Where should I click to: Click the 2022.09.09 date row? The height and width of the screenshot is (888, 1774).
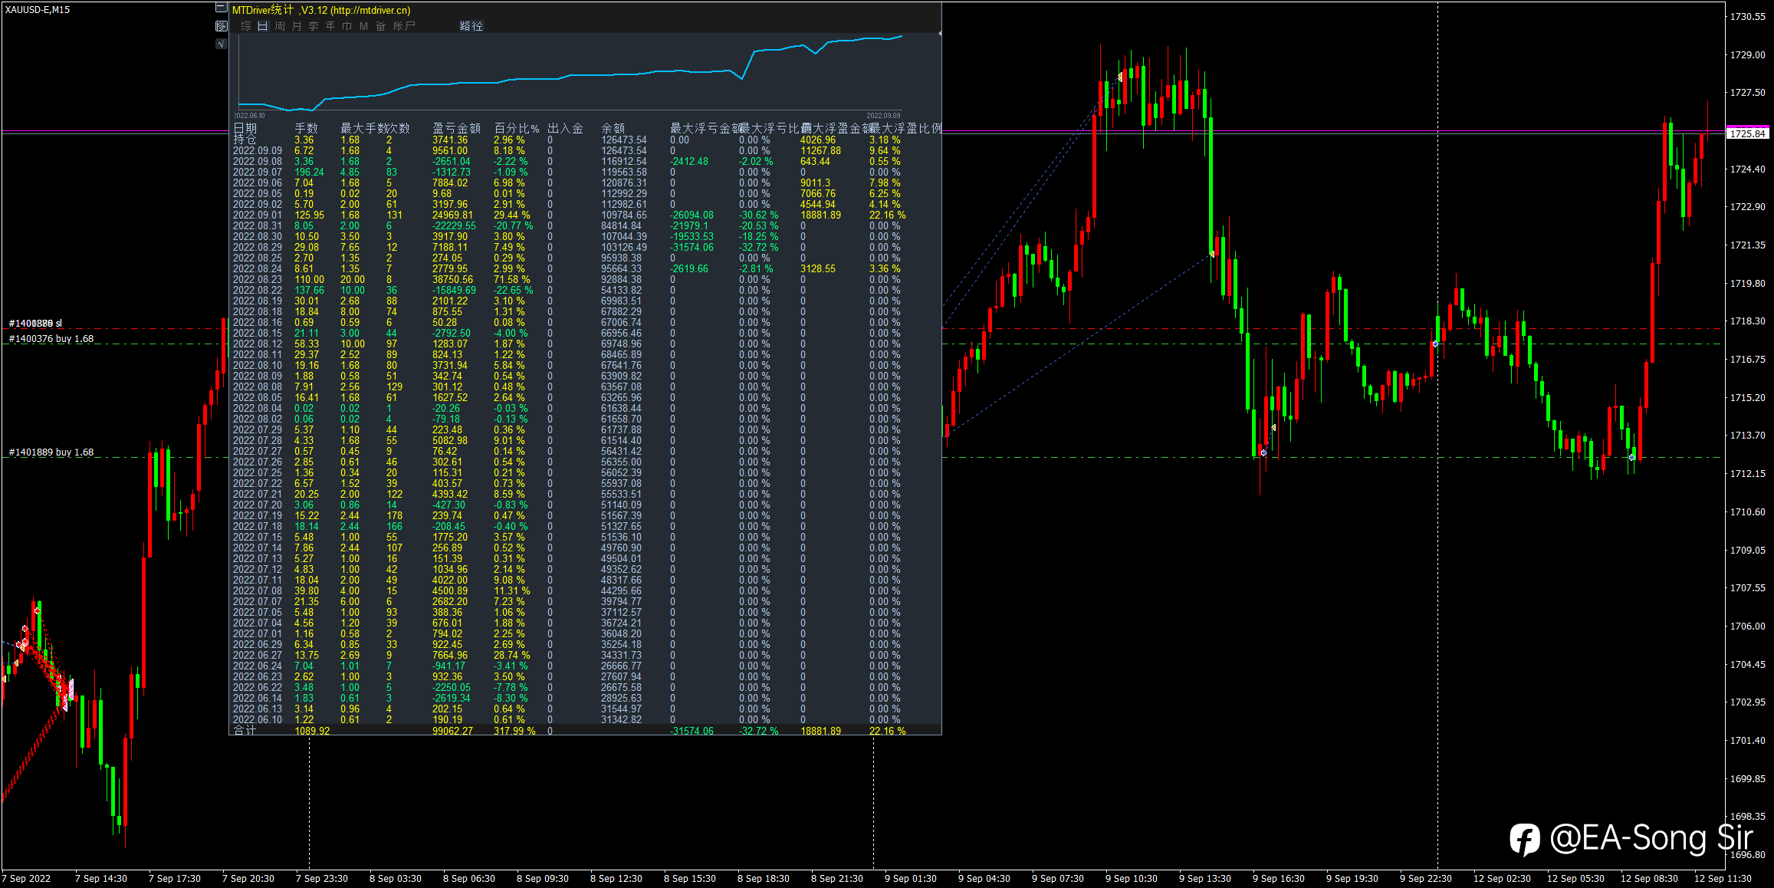(258, 151)
